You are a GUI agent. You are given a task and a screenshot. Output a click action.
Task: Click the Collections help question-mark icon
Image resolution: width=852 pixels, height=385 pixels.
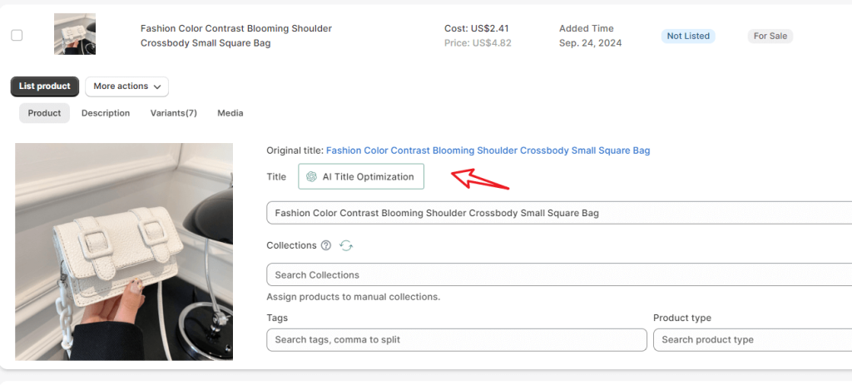(325, 245)
